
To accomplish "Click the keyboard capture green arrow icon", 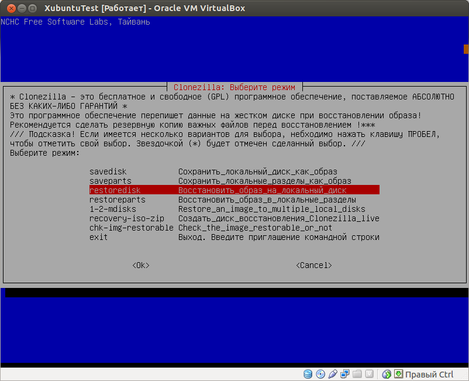I will click(x=398, y=373).
